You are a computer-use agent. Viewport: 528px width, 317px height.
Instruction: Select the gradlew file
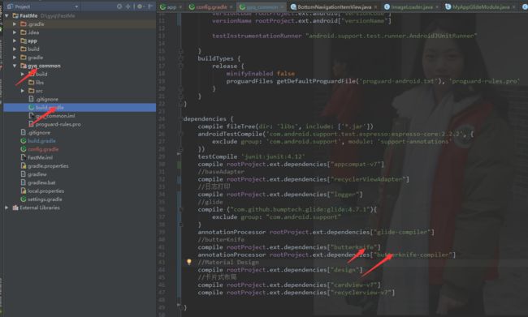[x=37, y=174]
